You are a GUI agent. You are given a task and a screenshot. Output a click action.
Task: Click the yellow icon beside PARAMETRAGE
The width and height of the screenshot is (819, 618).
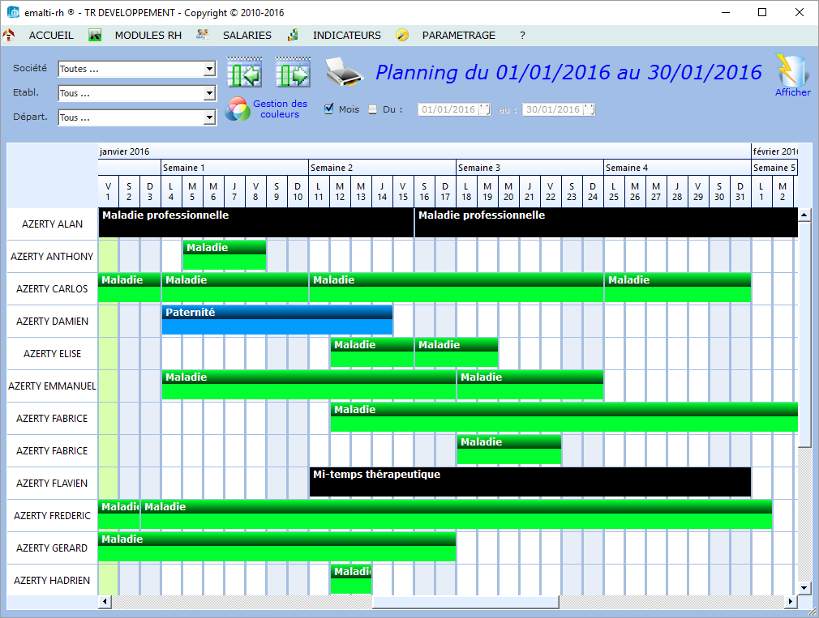402,35
